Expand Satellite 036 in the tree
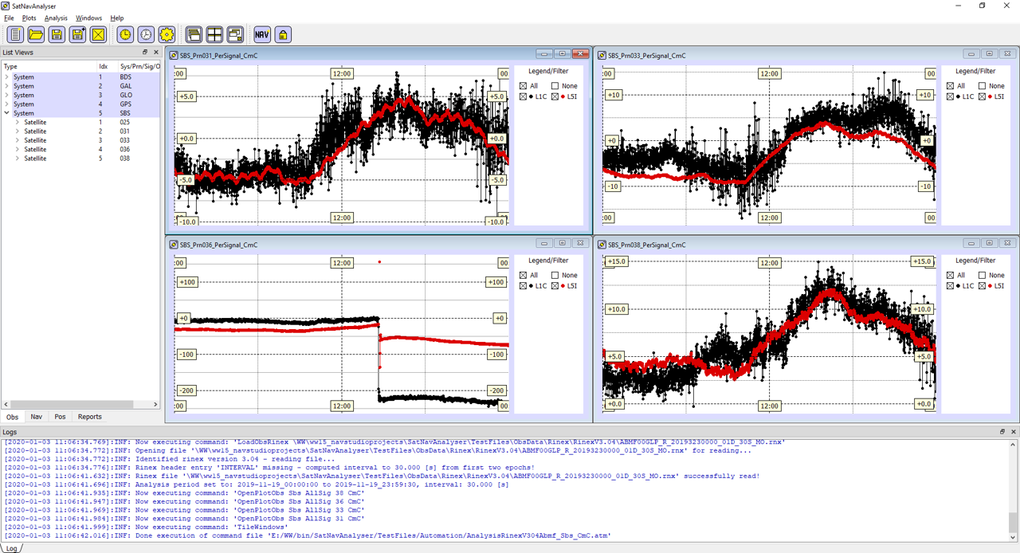The height and width of the screenshot is (553, 1020). (18, 150)
